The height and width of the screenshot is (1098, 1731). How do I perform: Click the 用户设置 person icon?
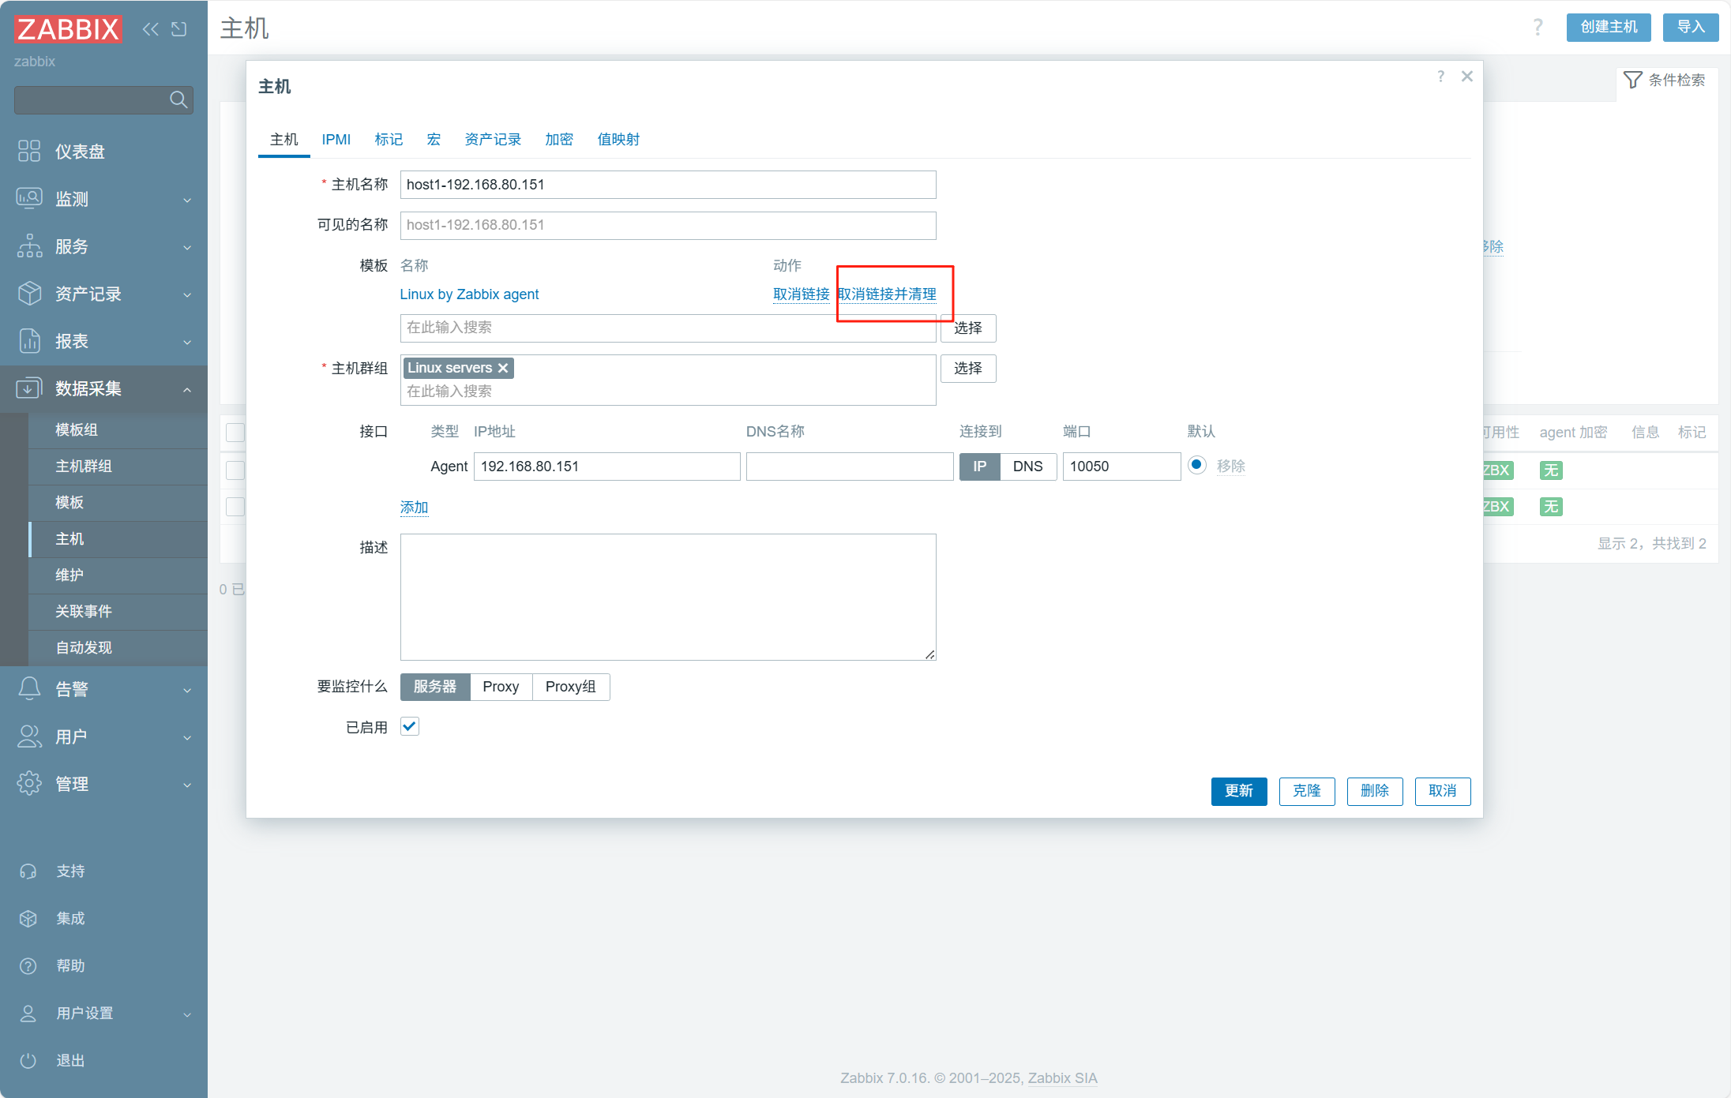click(28, 1013)
